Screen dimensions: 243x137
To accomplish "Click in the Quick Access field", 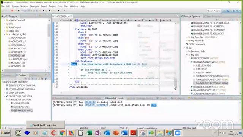I will click(214, 11).
